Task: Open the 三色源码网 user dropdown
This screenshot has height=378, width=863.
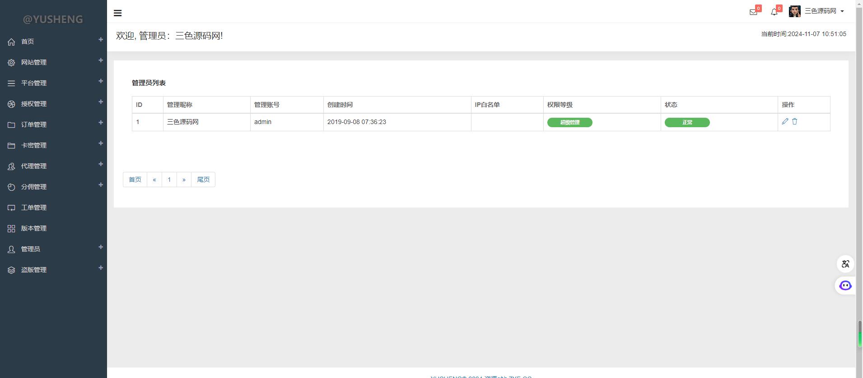Action: click(824, 11)
